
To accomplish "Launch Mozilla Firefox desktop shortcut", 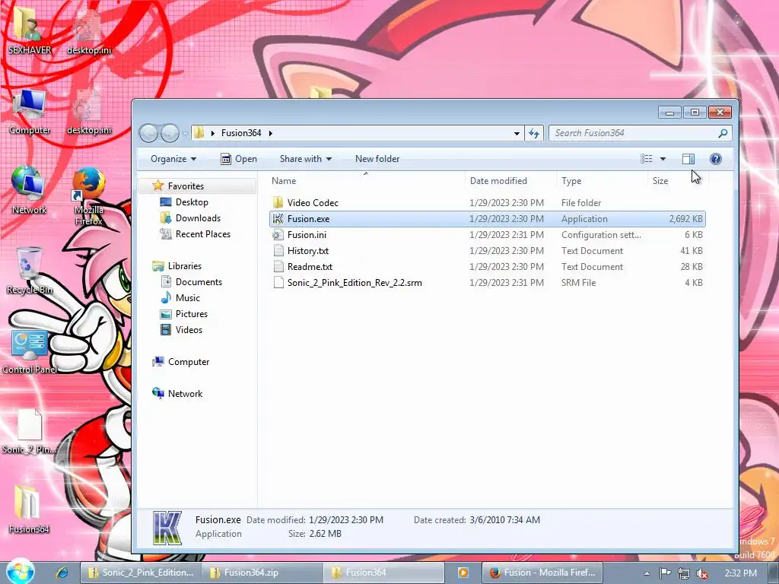I will [89, 195].
